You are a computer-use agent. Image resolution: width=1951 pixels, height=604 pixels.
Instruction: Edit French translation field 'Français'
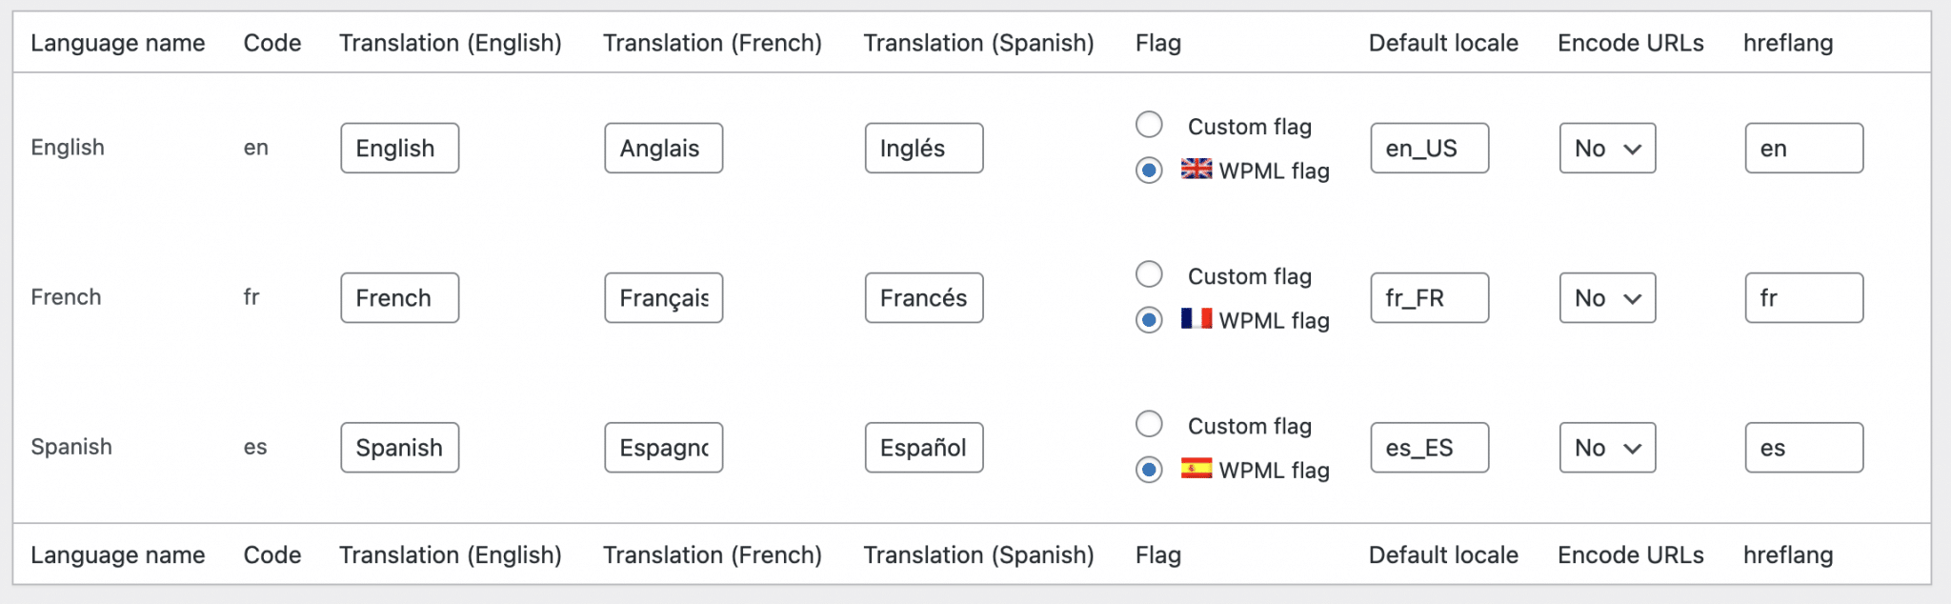pos(664,297)
